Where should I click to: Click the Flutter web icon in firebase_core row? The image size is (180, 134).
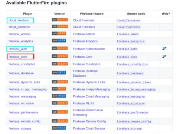coord(164,56)
